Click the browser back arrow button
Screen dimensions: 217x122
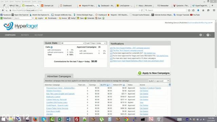3,10
